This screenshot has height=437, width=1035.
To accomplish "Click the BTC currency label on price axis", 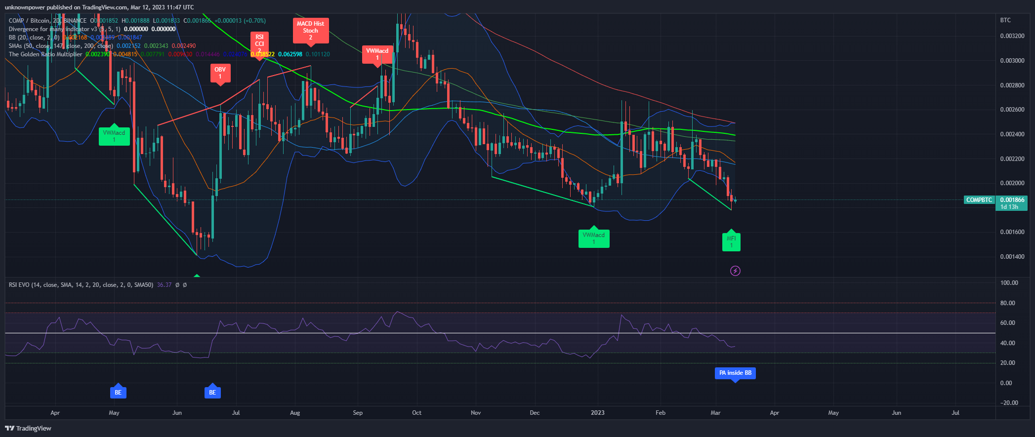I will (1005, 20).
